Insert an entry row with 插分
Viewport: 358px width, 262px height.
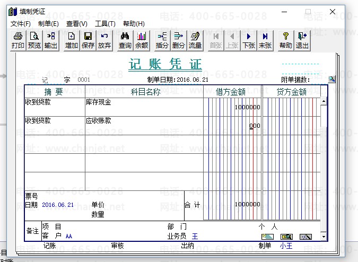pyautogui.click(x=162, y=40)
